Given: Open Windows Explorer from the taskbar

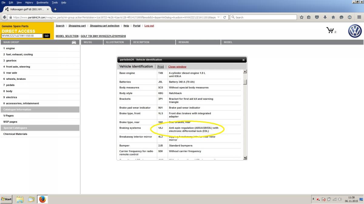Looking at the screenshot, I should click(20, 199).
